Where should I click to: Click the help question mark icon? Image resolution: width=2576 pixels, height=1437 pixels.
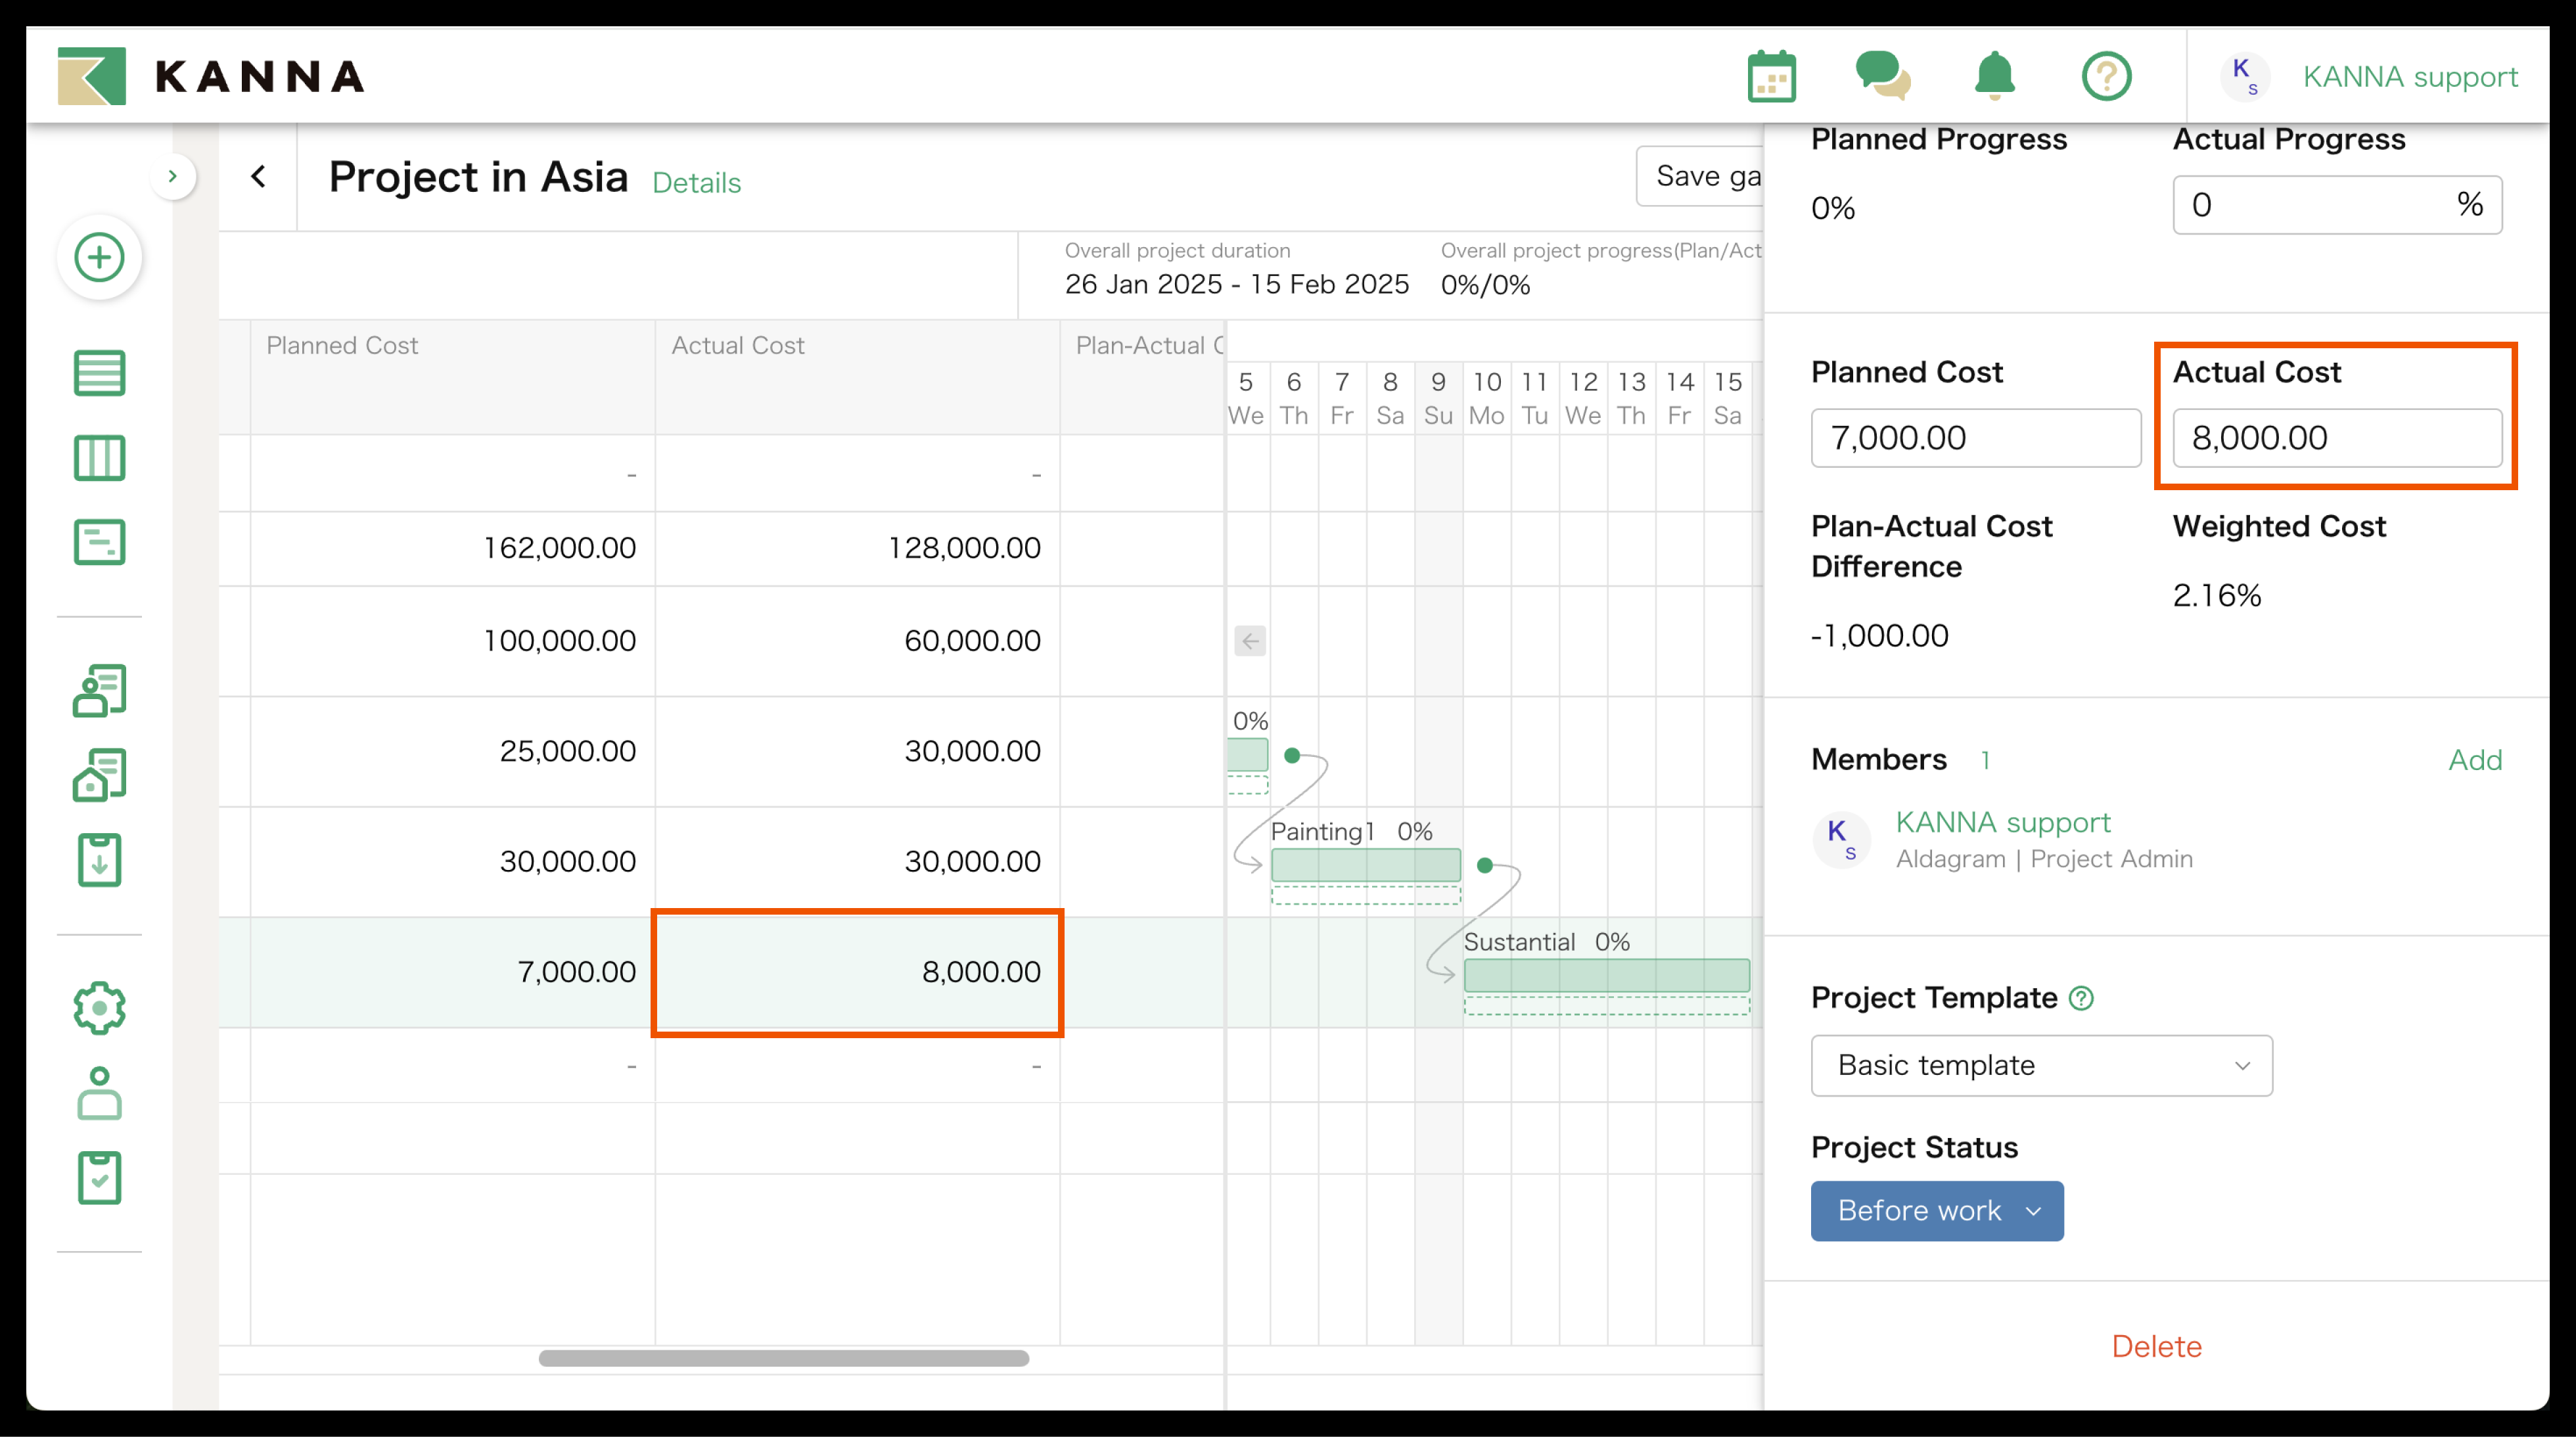2106,77
